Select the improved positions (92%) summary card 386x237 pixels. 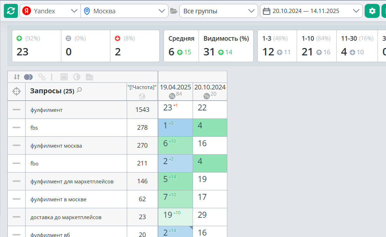coord(36,46)
